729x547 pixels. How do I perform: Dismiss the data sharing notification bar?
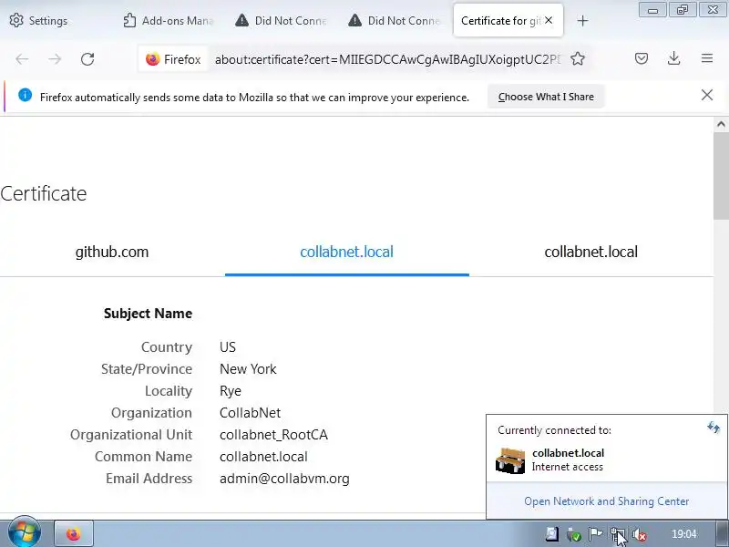pos(707,95)
